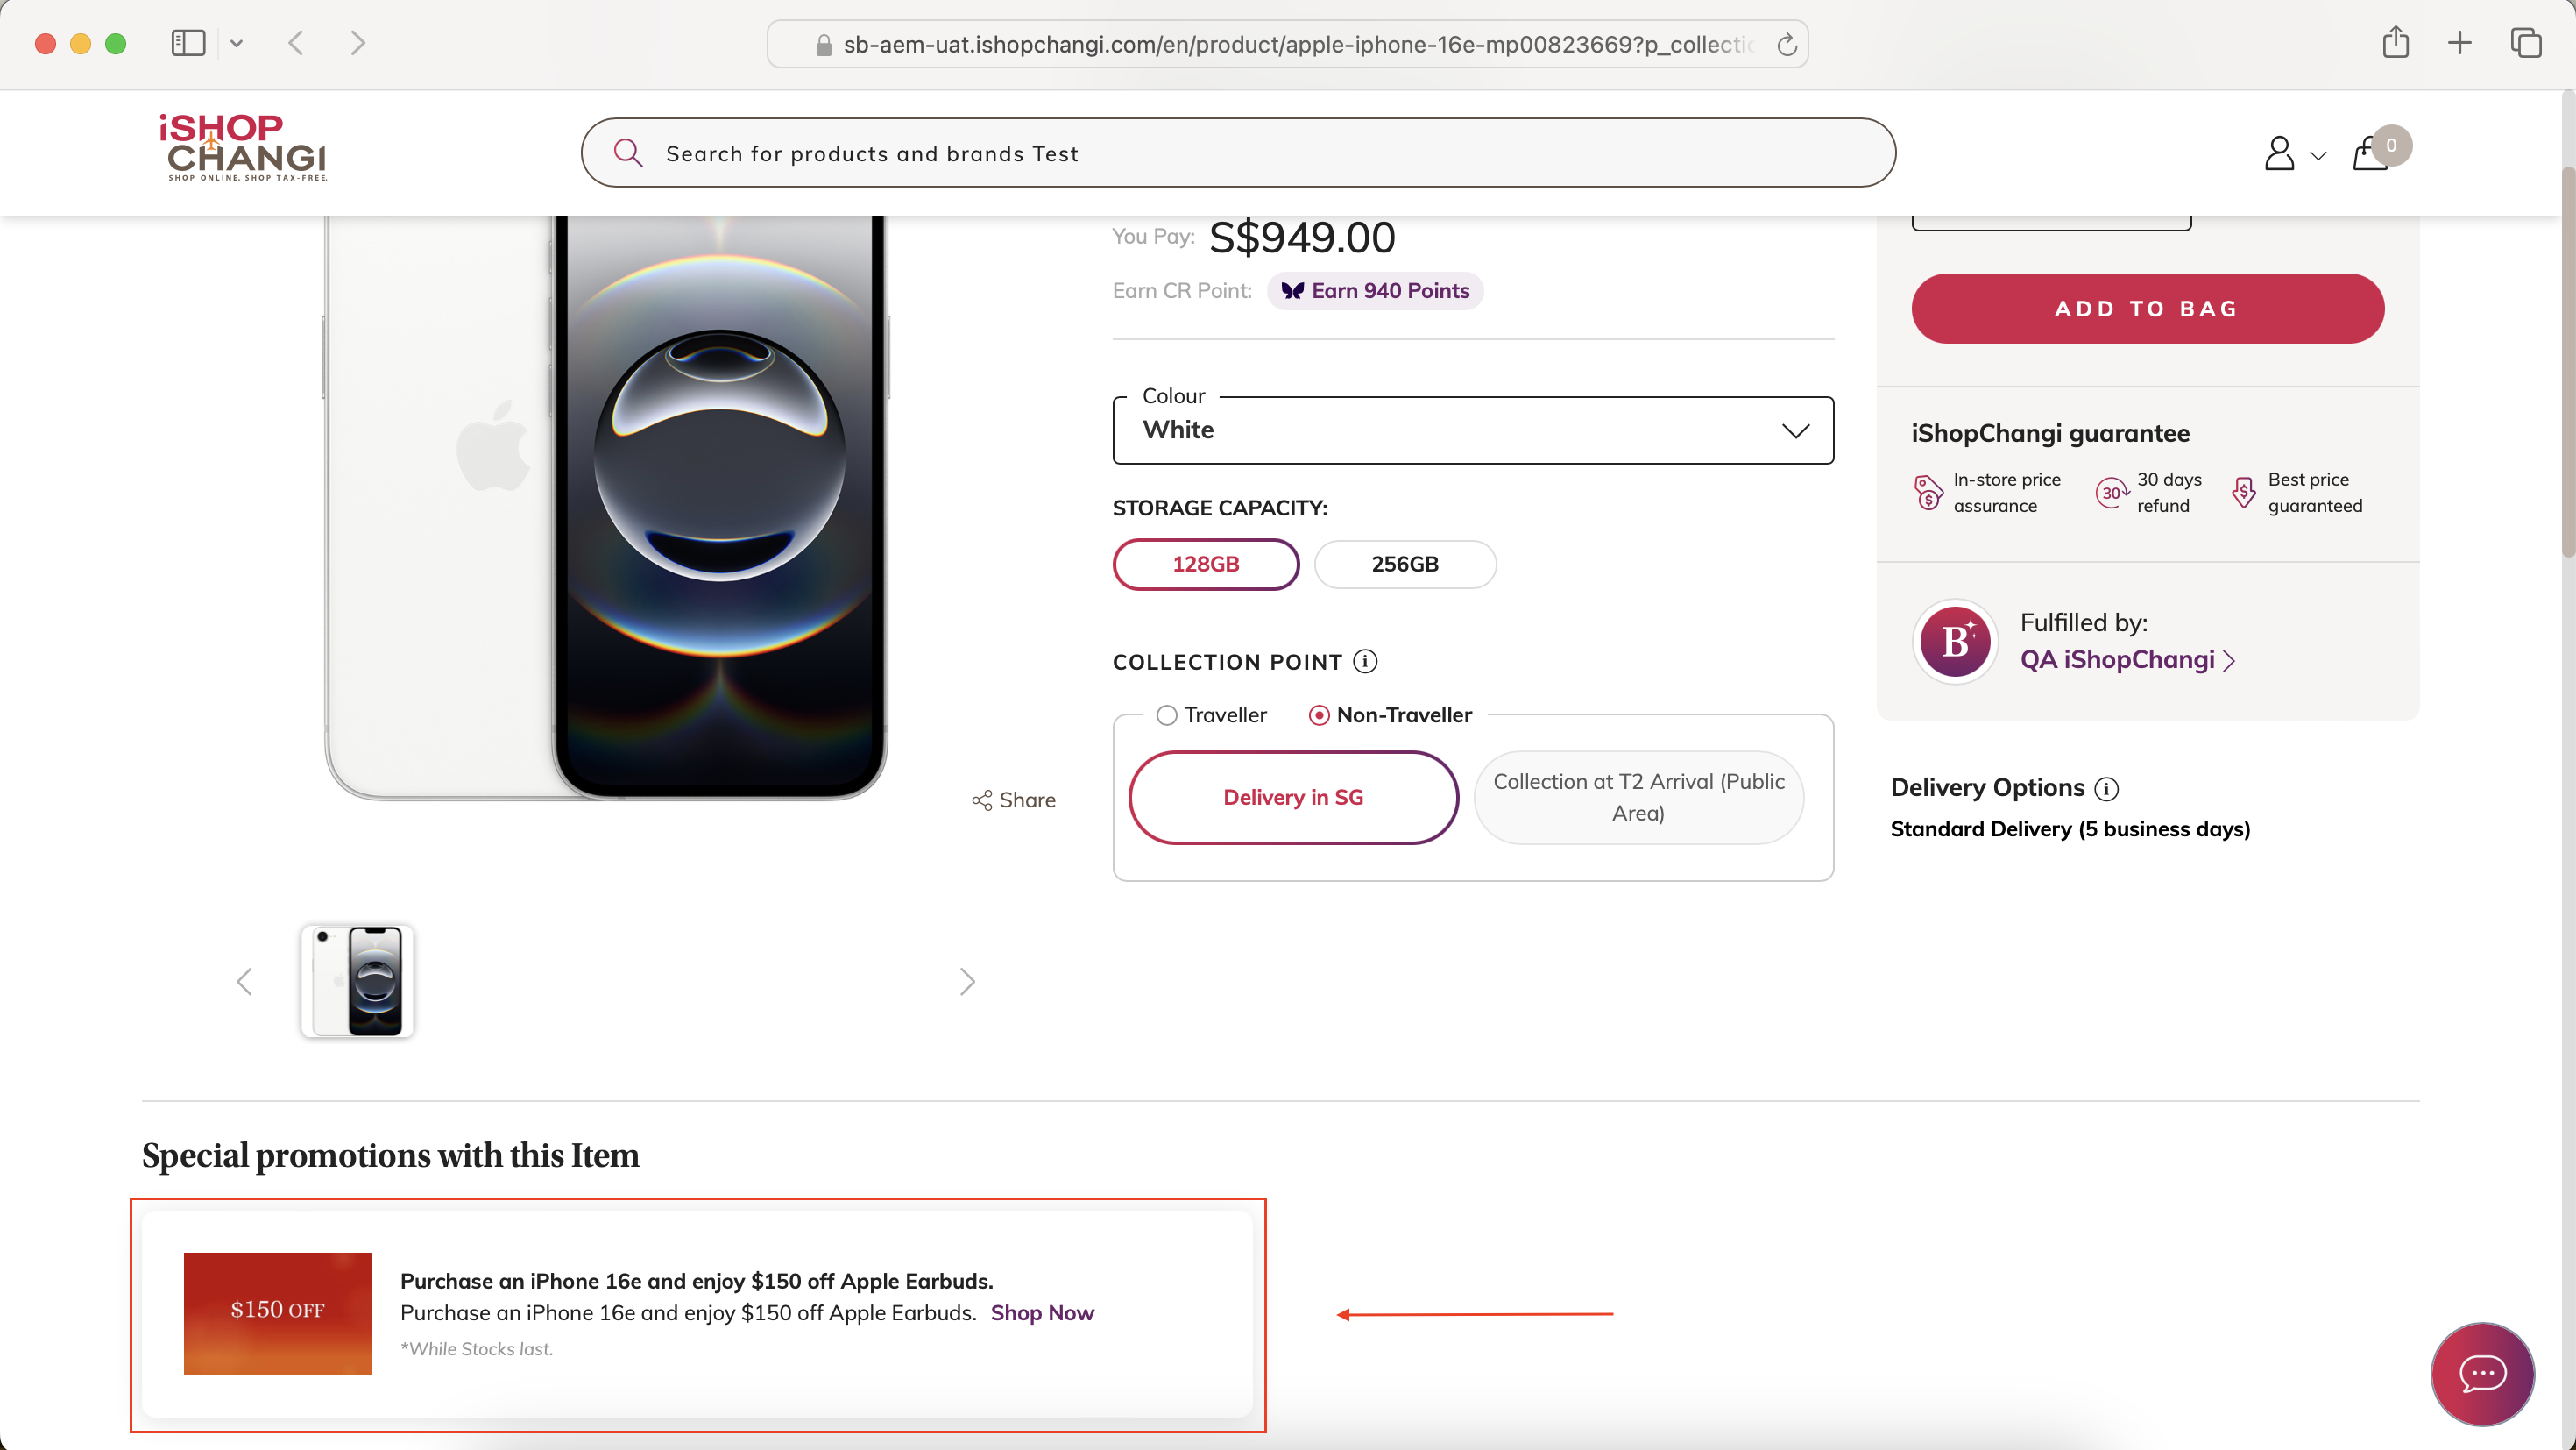
Task: Click Safari share toolbar icon
Action: (2395, 42)
